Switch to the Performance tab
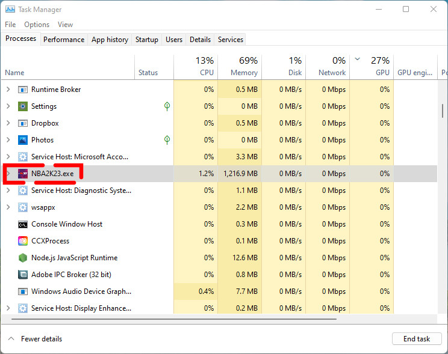The width and height of the screenshot is (448, 354). [x=64, y=40]
